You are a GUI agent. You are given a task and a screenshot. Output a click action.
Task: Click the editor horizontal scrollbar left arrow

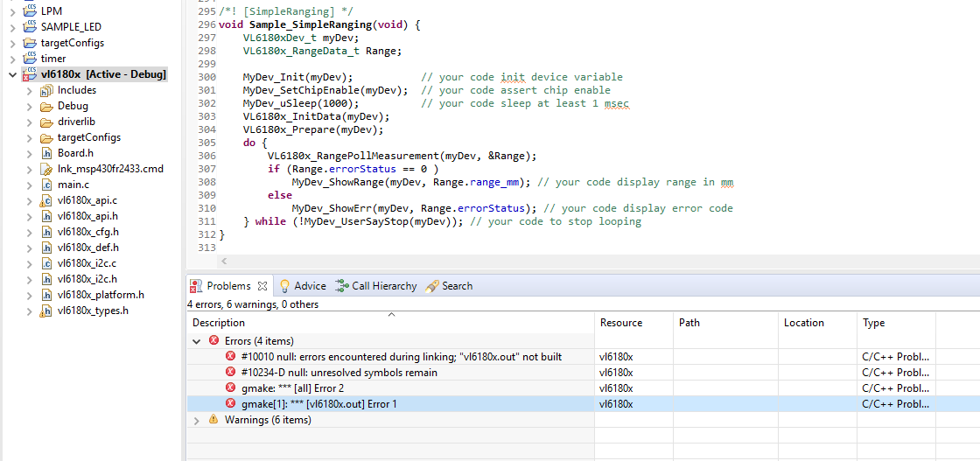pos(224,262)
